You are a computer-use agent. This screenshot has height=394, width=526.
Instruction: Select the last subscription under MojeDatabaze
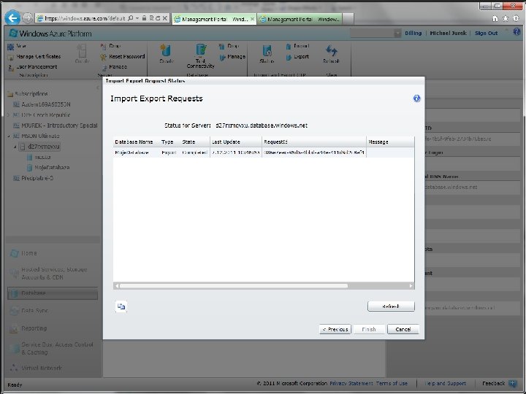pyautogui.click(x=33, y=178)
